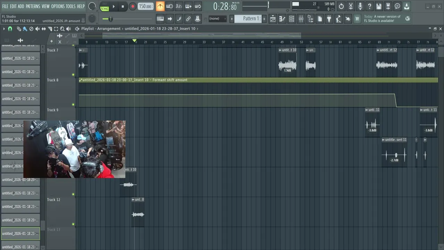This screenshot has height=250, width=444.
Task: Open undo history icon
Action: (x=341, y=6)
